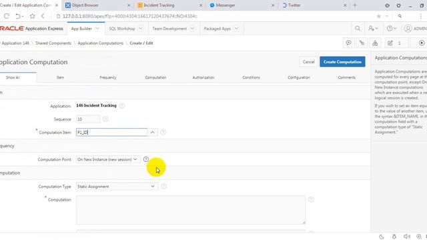The height and width of the screenshot is (240, 427).
Task: Bookmark the page with the star icon left of the address bar
Action: (x=33, y=16)
